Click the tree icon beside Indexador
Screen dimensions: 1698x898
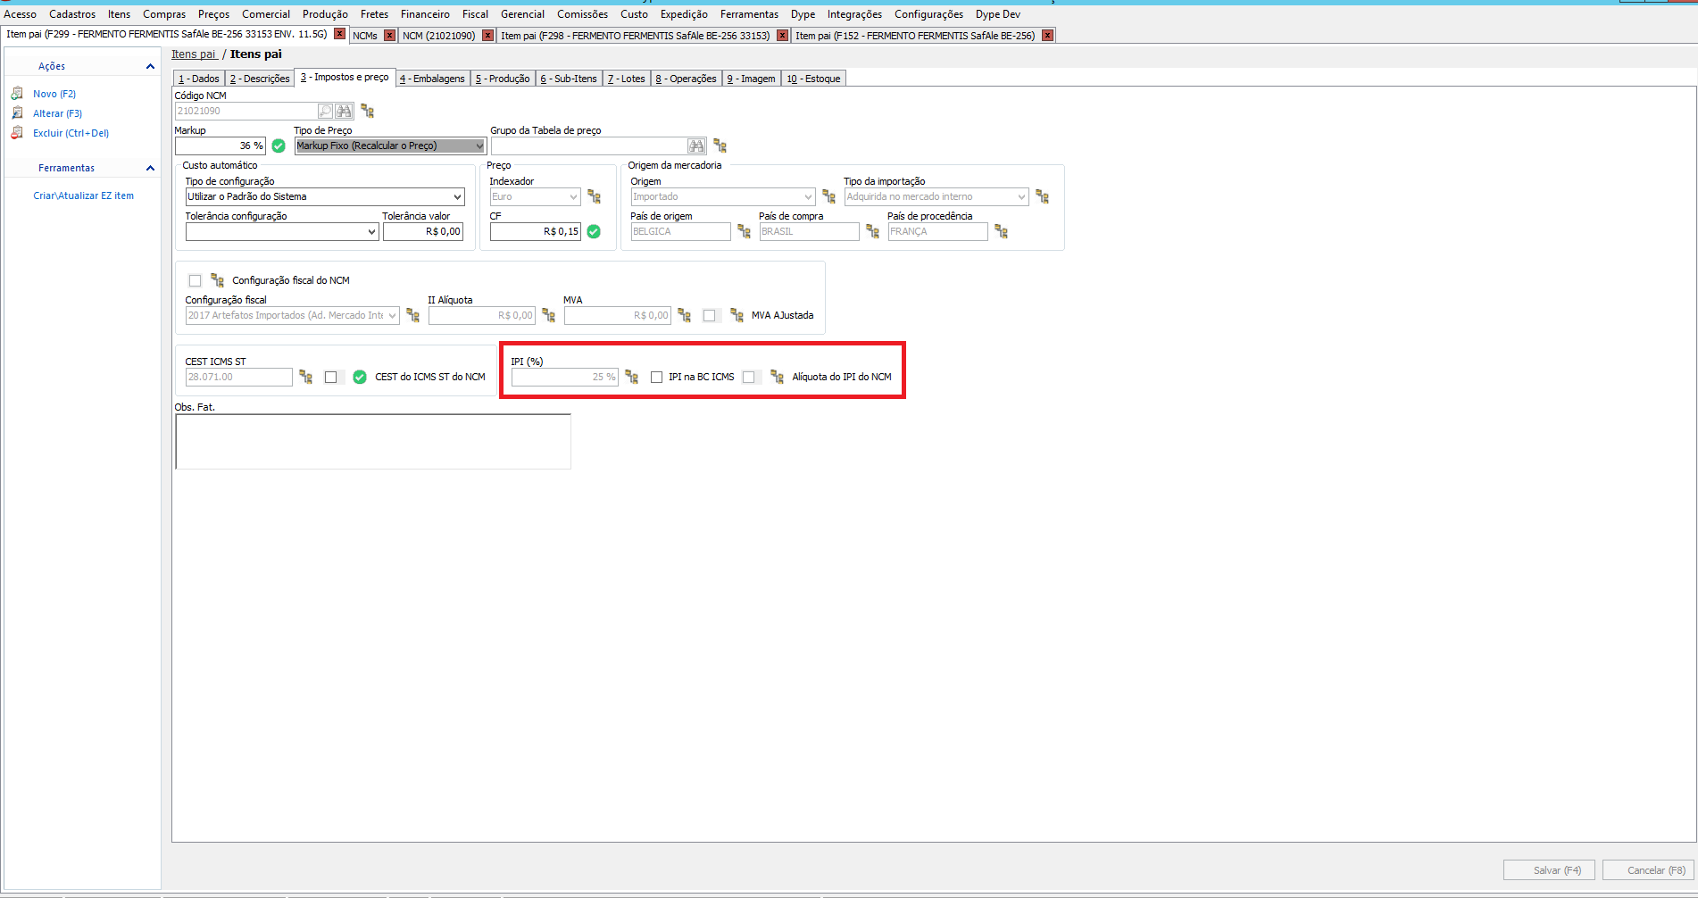[594, 197]
